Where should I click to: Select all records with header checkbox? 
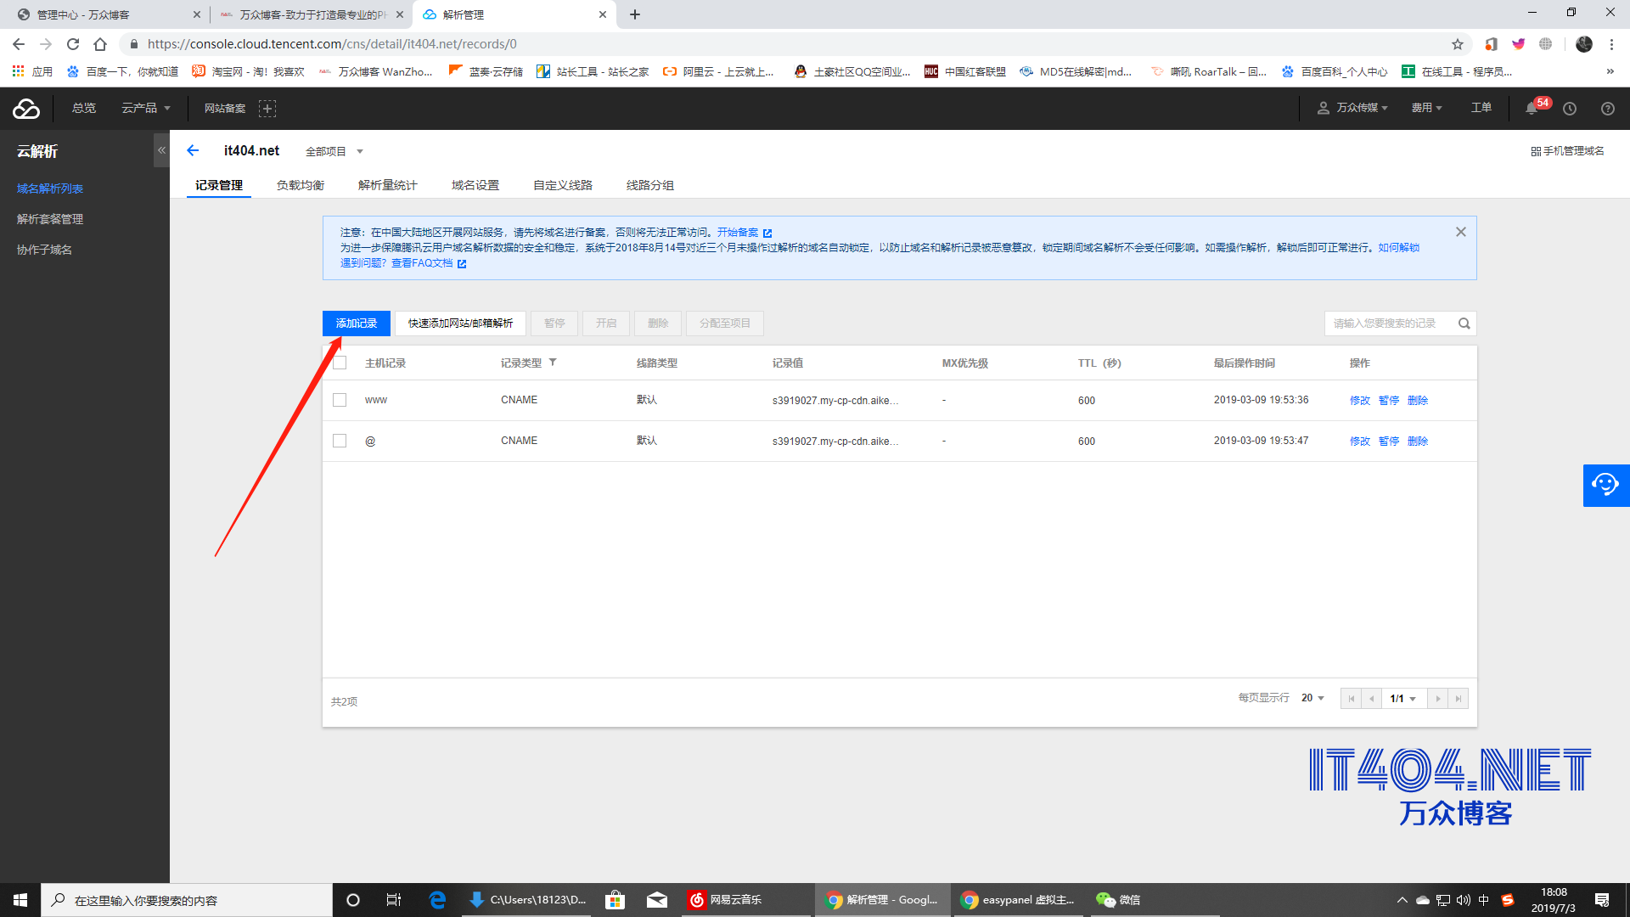pyautogui.click(x=340, y=363)
